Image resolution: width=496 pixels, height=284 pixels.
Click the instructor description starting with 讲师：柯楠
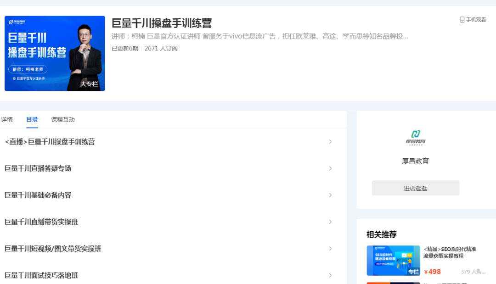click(x=259, y=36)
